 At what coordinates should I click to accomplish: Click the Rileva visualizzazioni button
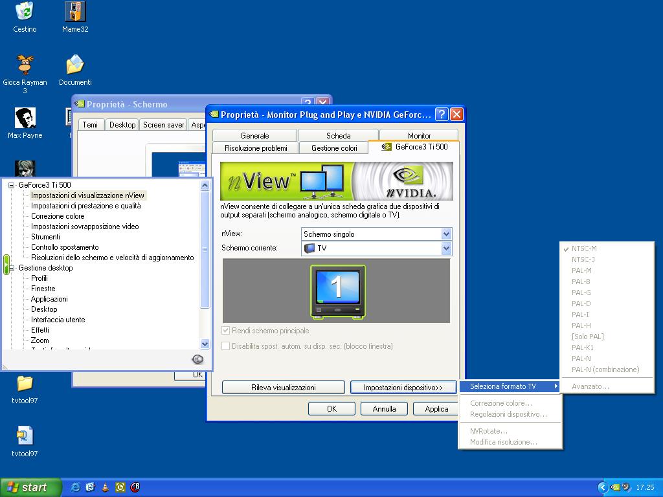coord(284,388)
